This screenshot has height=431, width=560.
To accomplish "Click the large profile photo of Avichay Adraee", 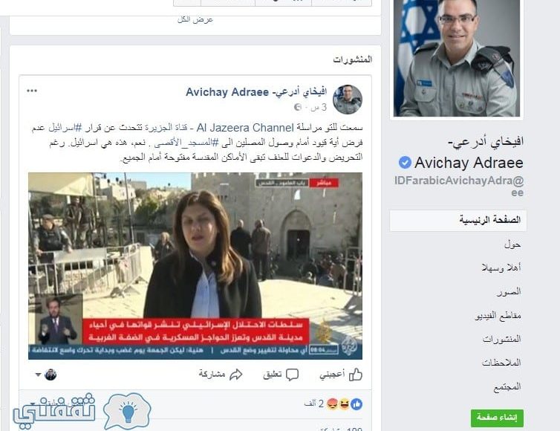I will tap(457, 58).
